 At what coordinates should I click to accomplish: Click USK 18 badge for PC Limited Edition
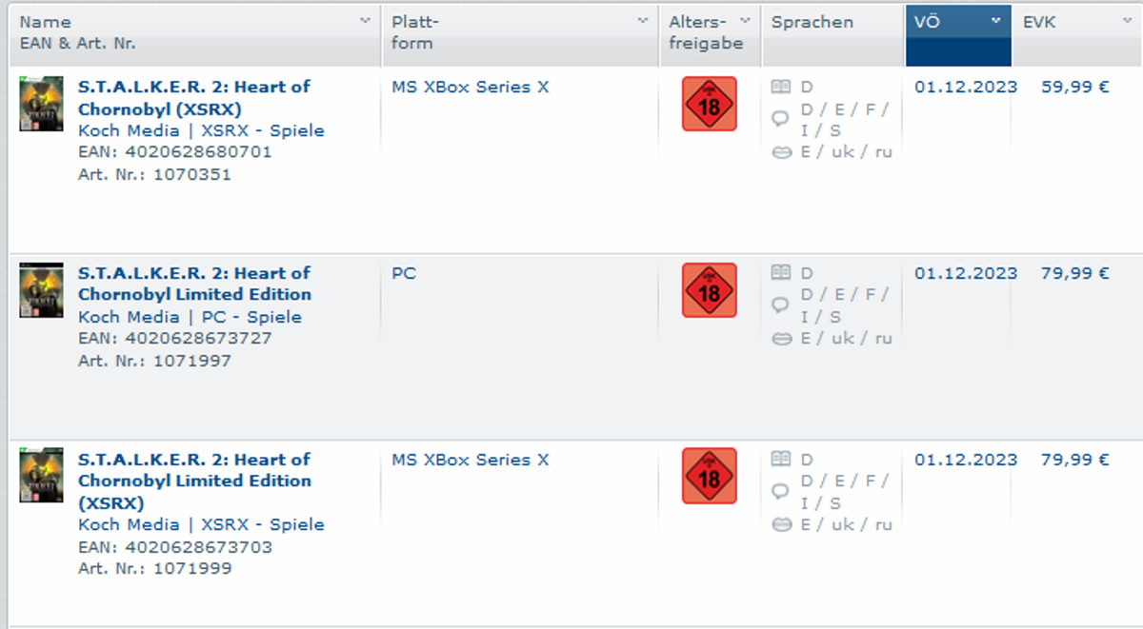click(710, 290)
